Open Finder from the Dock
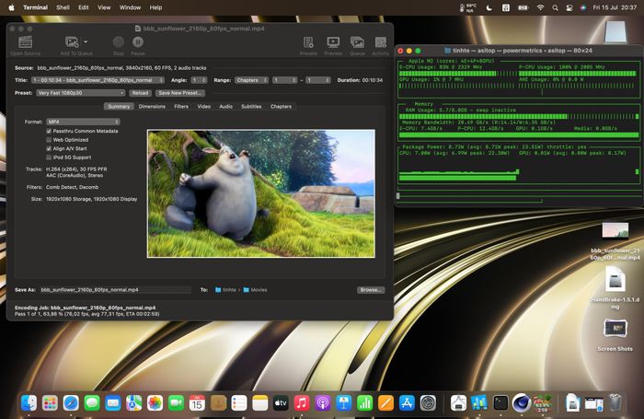The width and height of the screenshot is (644, 419). [29, 403]
